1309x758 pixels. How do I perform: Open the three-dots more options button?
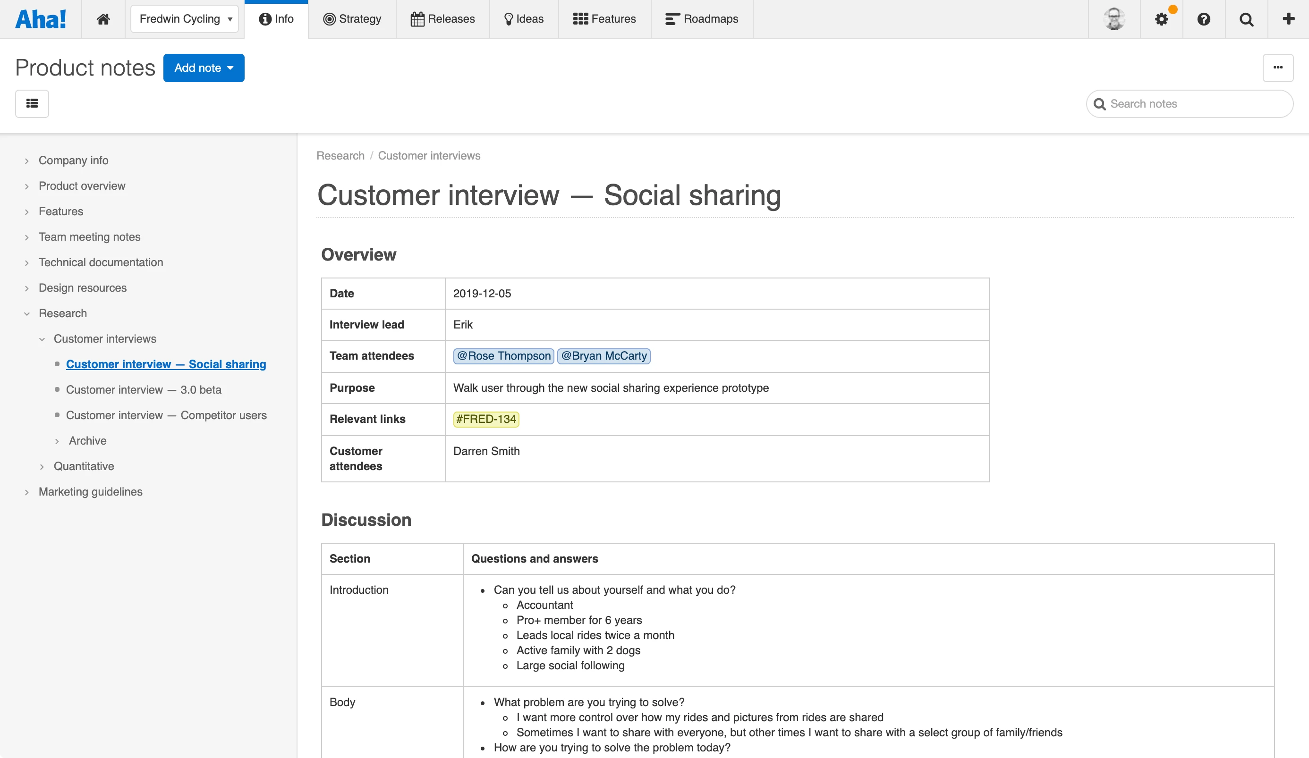pos(1278,67)
